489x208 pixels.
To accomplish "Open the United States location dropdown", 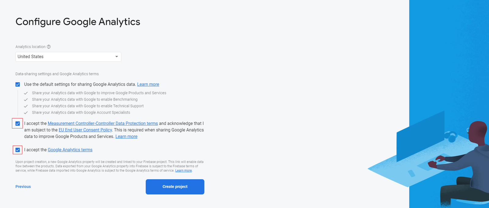I will pos(68,57).
